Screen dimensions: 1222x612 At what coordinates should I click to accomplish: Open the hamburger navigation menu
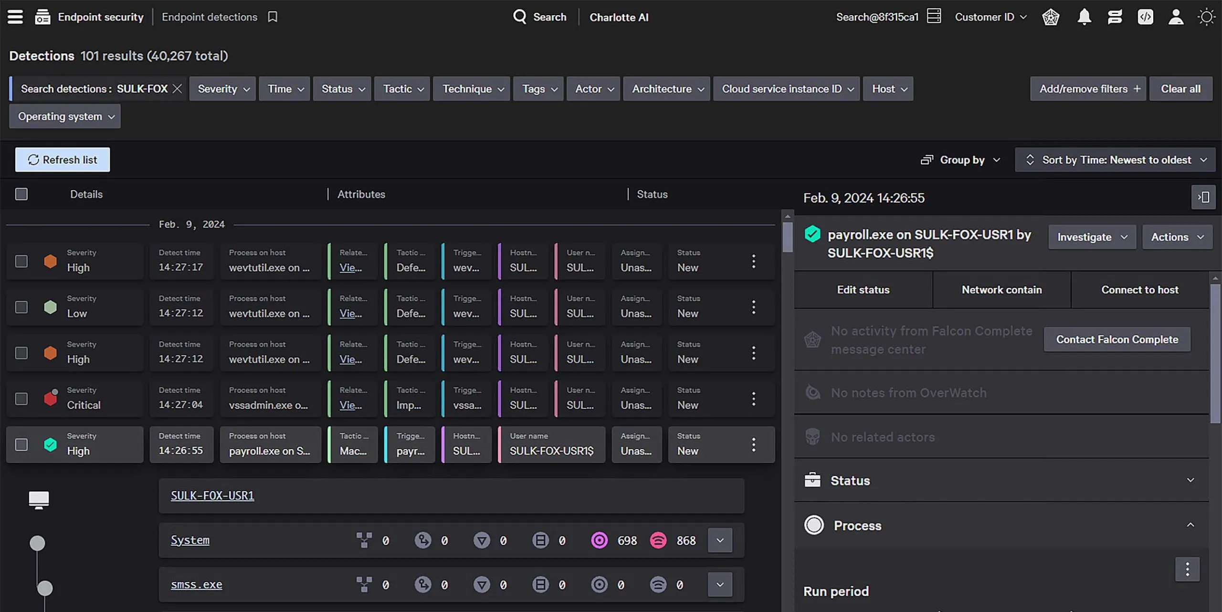15,17
